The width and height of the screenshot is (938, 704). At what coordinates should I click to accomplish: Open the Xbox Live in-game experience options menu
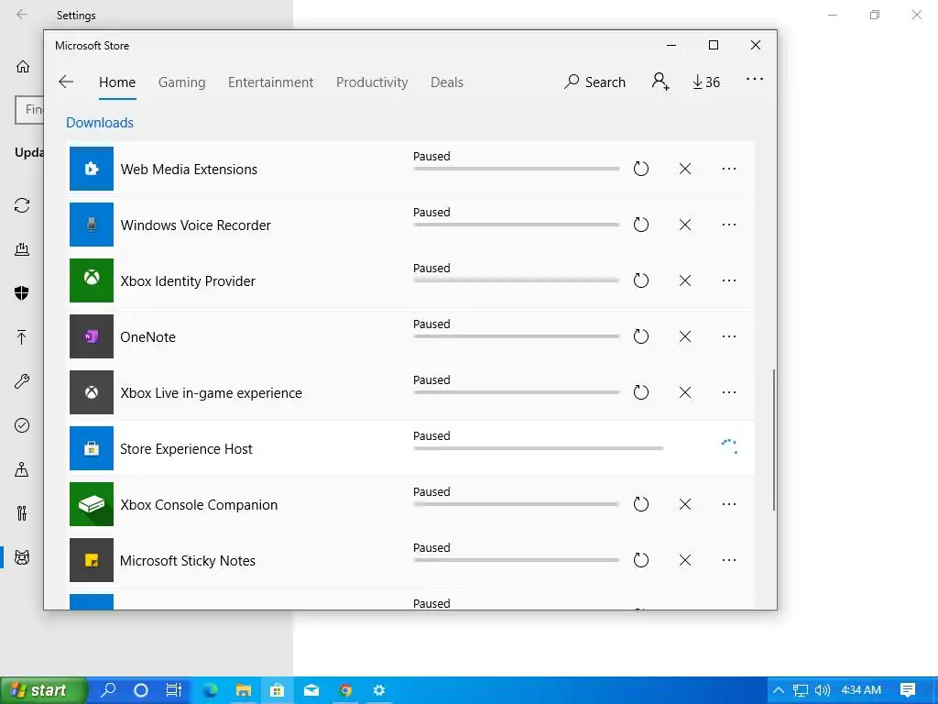[x=728, y=392]
